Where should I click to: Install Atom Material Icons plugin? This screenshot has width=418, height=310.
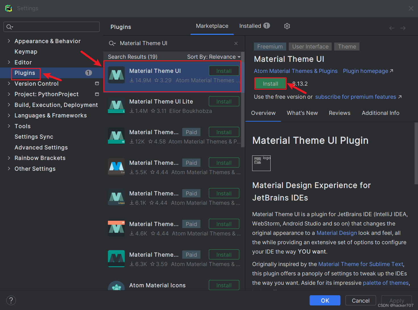coord(224,285)
